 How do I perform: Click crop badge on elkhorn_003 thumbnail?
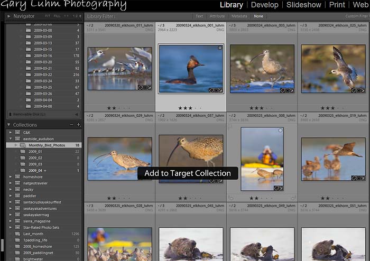[288, 90]
